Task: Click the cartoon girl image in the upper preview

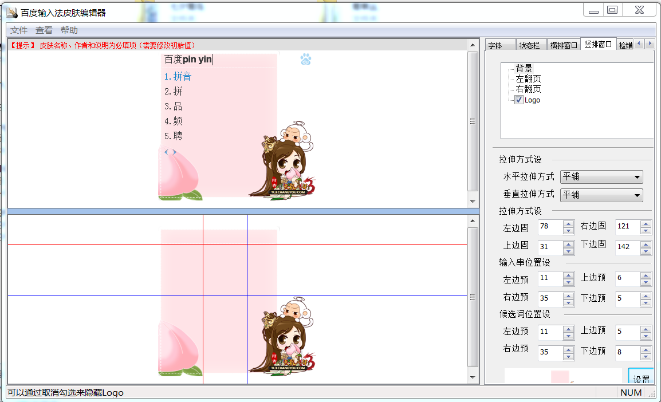Action: (x=282, y=160)
